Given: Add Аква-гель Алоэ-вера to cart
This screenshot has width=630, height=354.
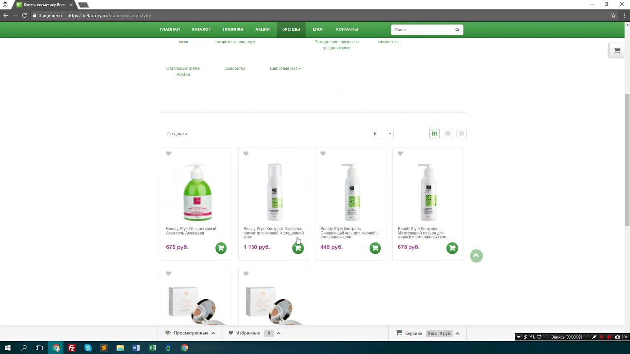Looking at the screenshot, I should pyautogui.click(x=221, y=248).
